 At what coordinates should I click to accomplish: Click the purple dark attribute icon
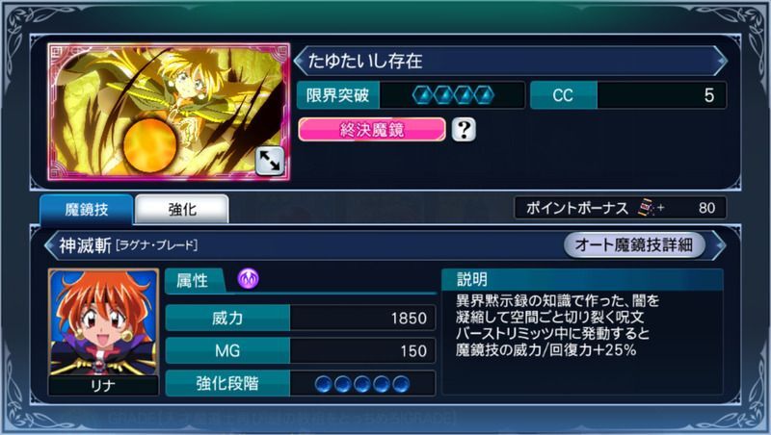click(249, 278)
